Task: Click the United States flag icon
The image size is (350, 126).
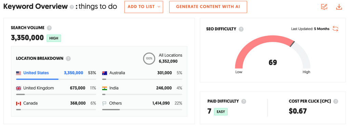Action: tap(18, 73)
